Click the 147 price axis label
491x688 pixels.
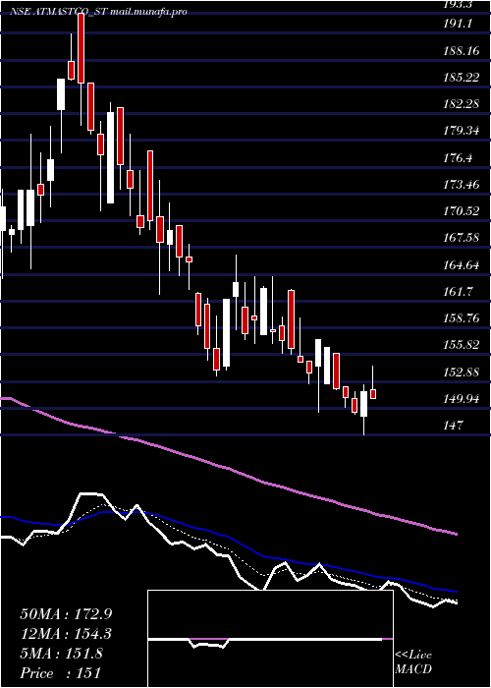[x=454, y=426]
